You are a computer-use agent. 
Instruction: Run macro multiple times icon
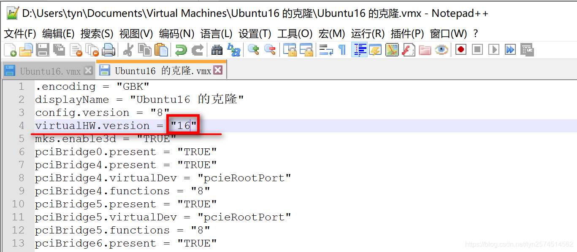pyautogui.click(x=510, y=50)
